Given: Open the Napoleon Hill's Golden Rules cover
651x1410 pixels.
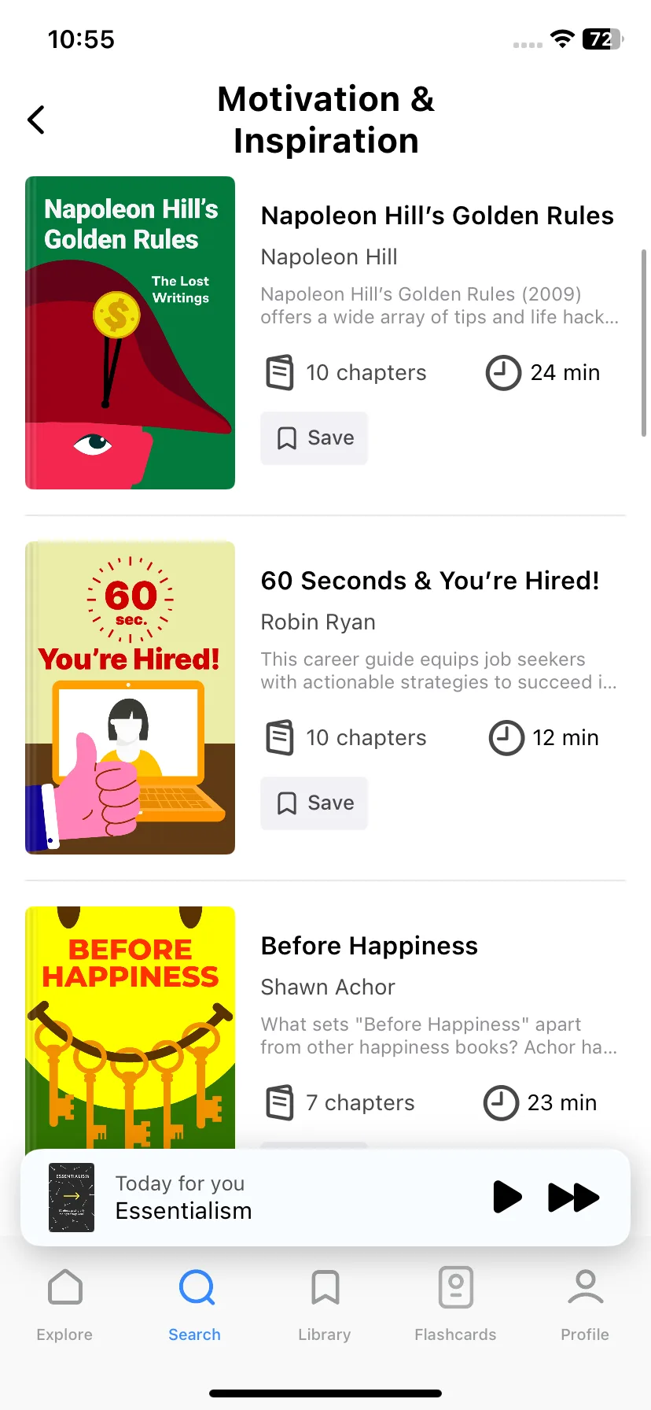Looking at the screenshot, I should click(x=130, y=333).
